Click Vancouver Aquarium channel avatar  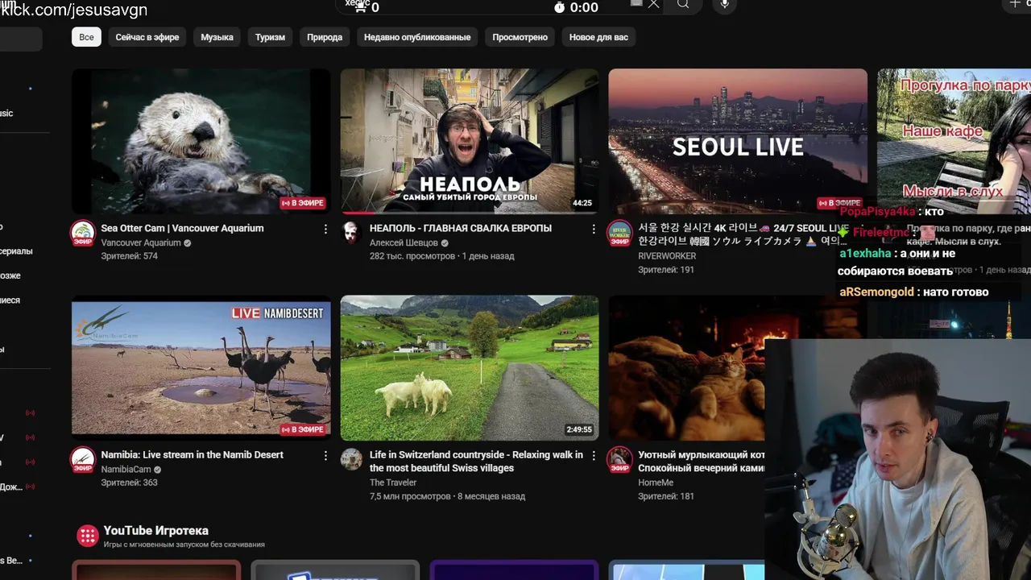point(83,233)
